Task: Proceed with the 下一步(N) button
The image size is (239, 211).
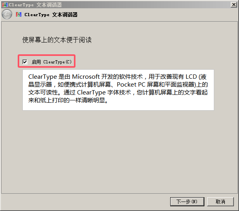Action: pyautogui.click(x=187, y=202)
